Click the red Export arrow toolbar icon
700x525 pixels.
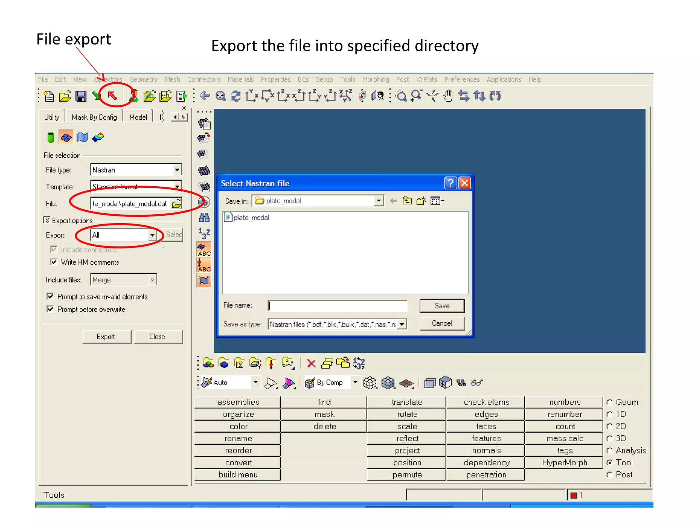click(112, 96)
